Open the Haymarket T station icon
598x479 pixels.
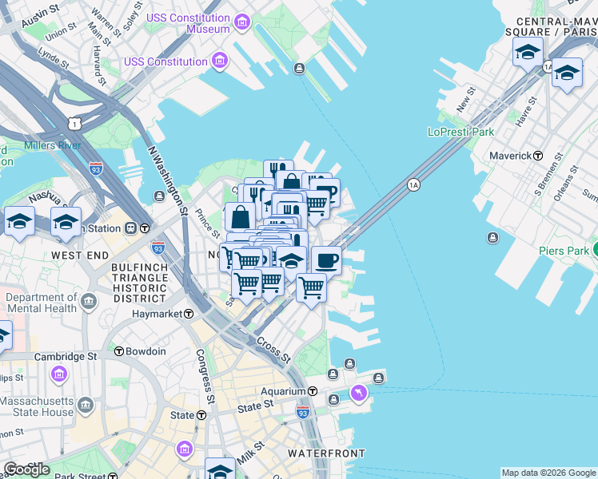click(189, 314)
